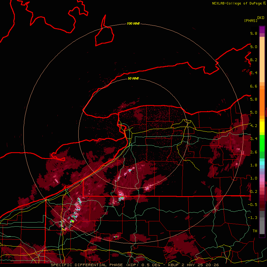
Task: Click the 5.8 value on the scale
Action: [254, 99]
